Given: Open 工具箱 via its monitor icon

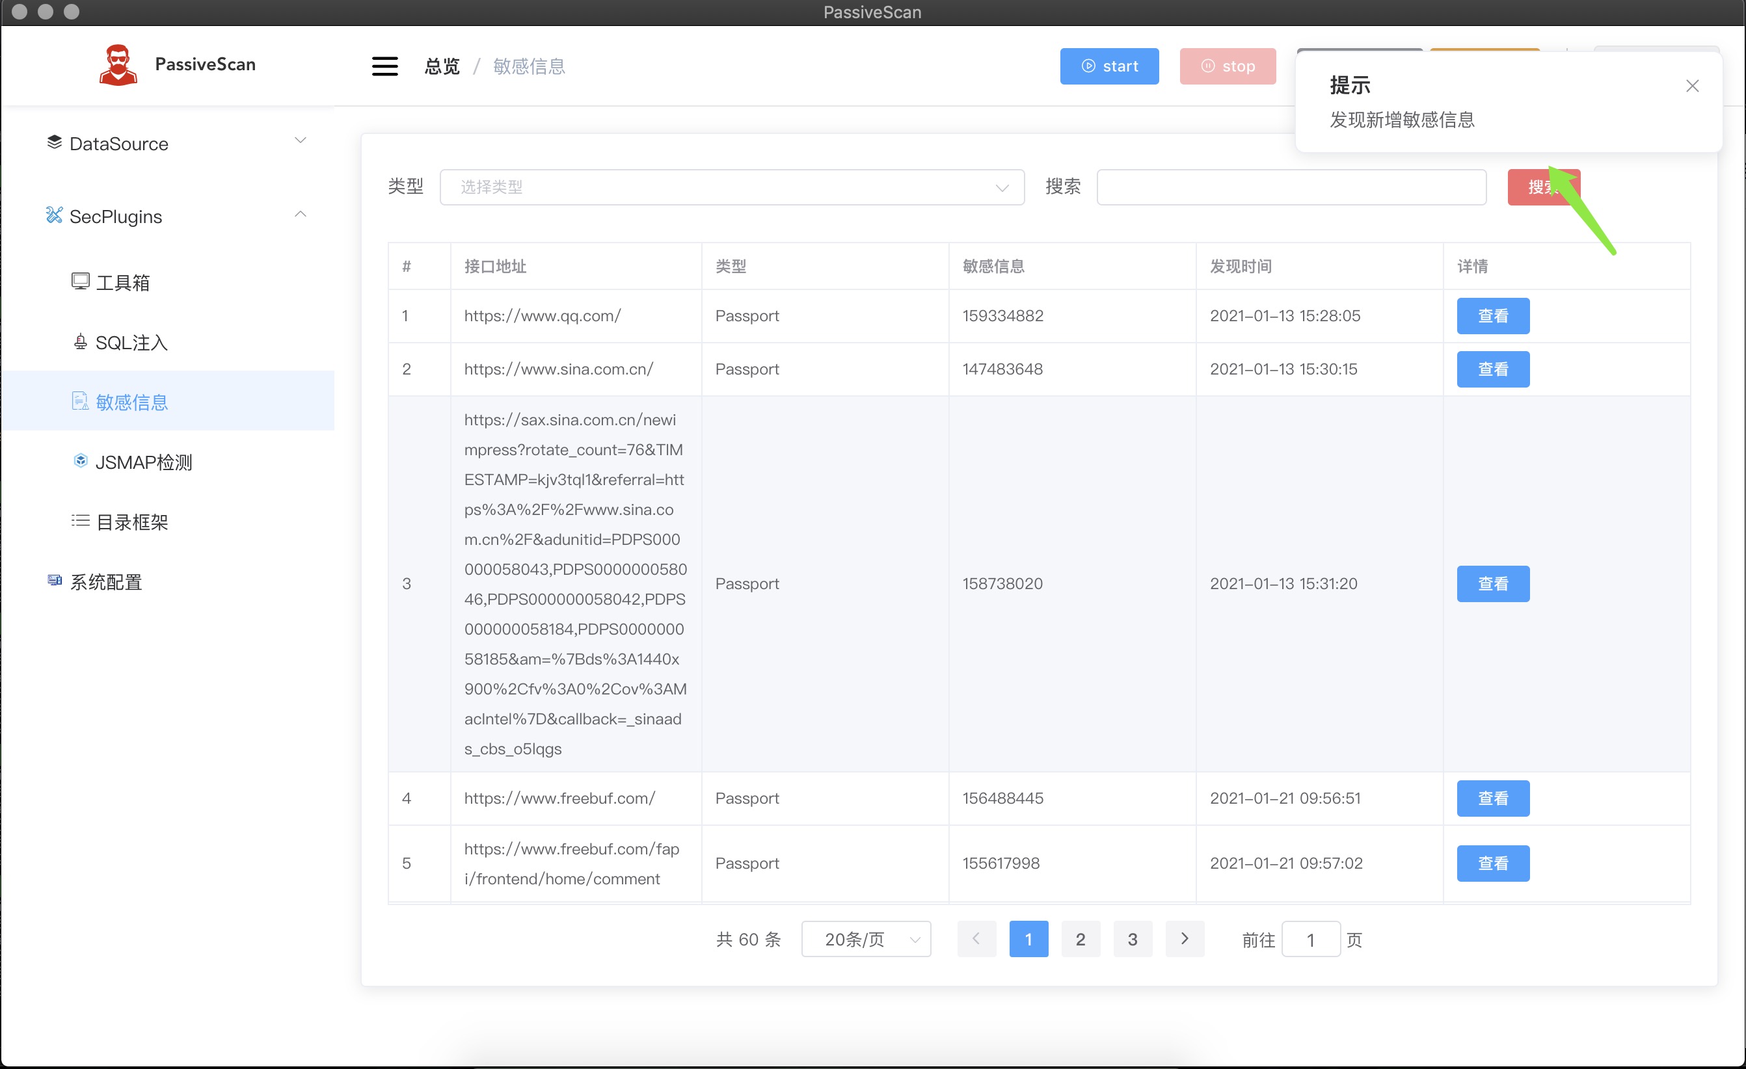Looking at the screenshot, I should (x=80, y=282).
